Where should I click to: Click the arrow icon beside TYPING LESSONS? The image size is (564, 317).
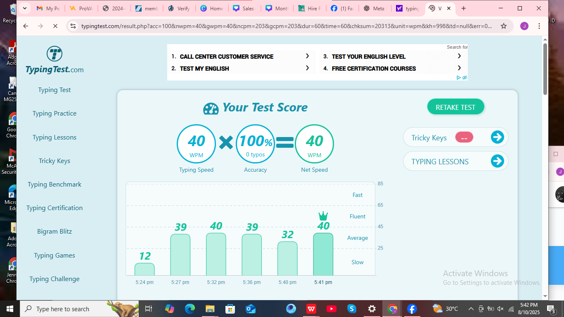pyautogui.click(x=498, y=161)
